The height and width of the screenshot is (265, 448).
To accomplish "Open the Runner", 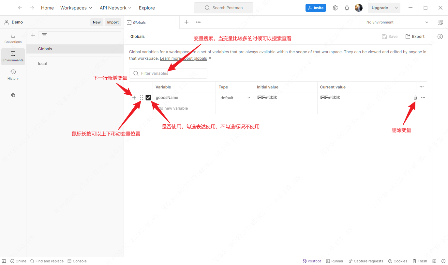I will coord(335,261).
